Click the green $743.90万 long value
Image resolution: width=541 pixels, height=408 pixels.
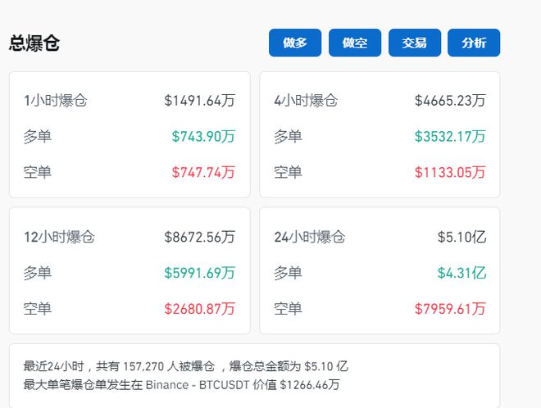pos(203,137)
